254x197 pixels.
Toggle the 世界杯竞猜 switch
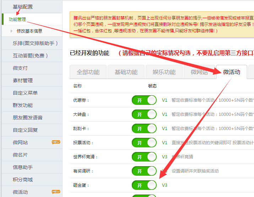coord(144,157)
